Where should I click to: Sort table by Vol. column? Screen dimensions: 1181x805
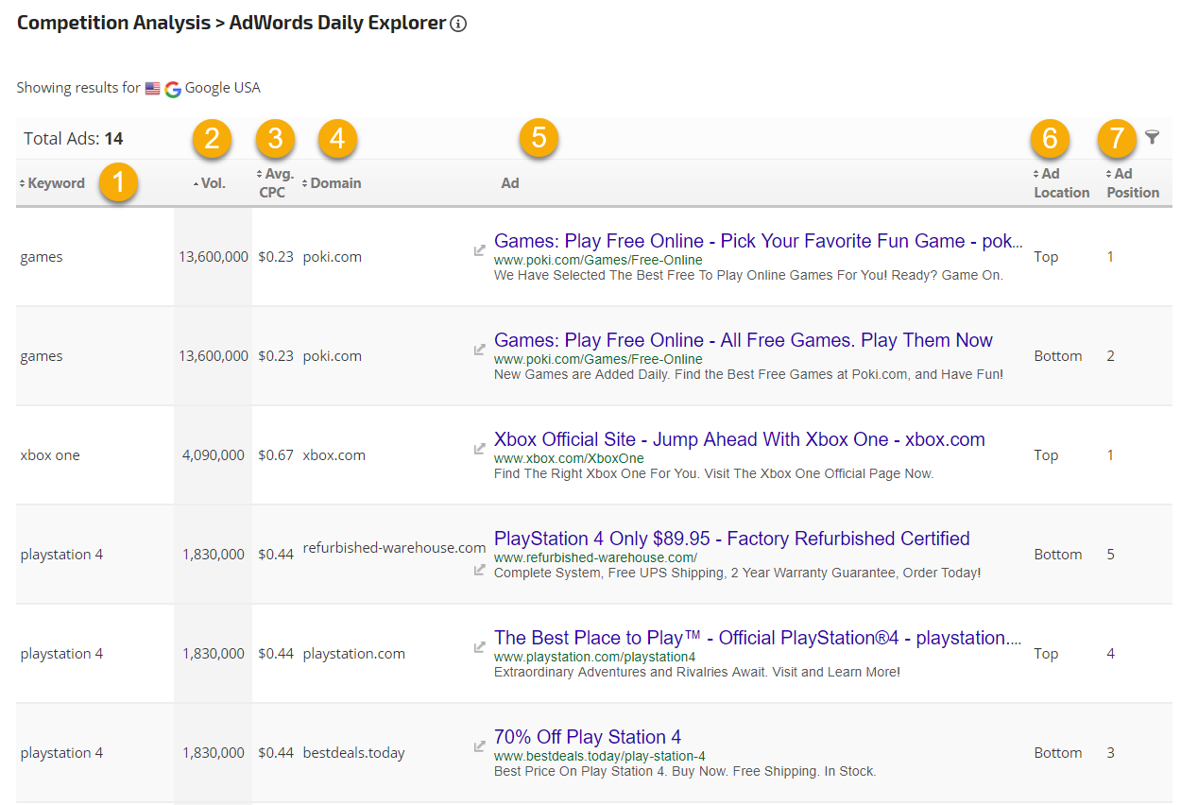pos(212,183)
